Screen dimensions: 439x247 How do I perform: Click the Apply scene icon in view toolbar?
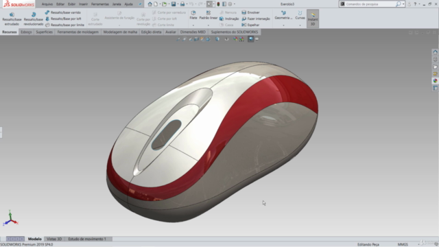pyautogui.click(x=241, y=39)
